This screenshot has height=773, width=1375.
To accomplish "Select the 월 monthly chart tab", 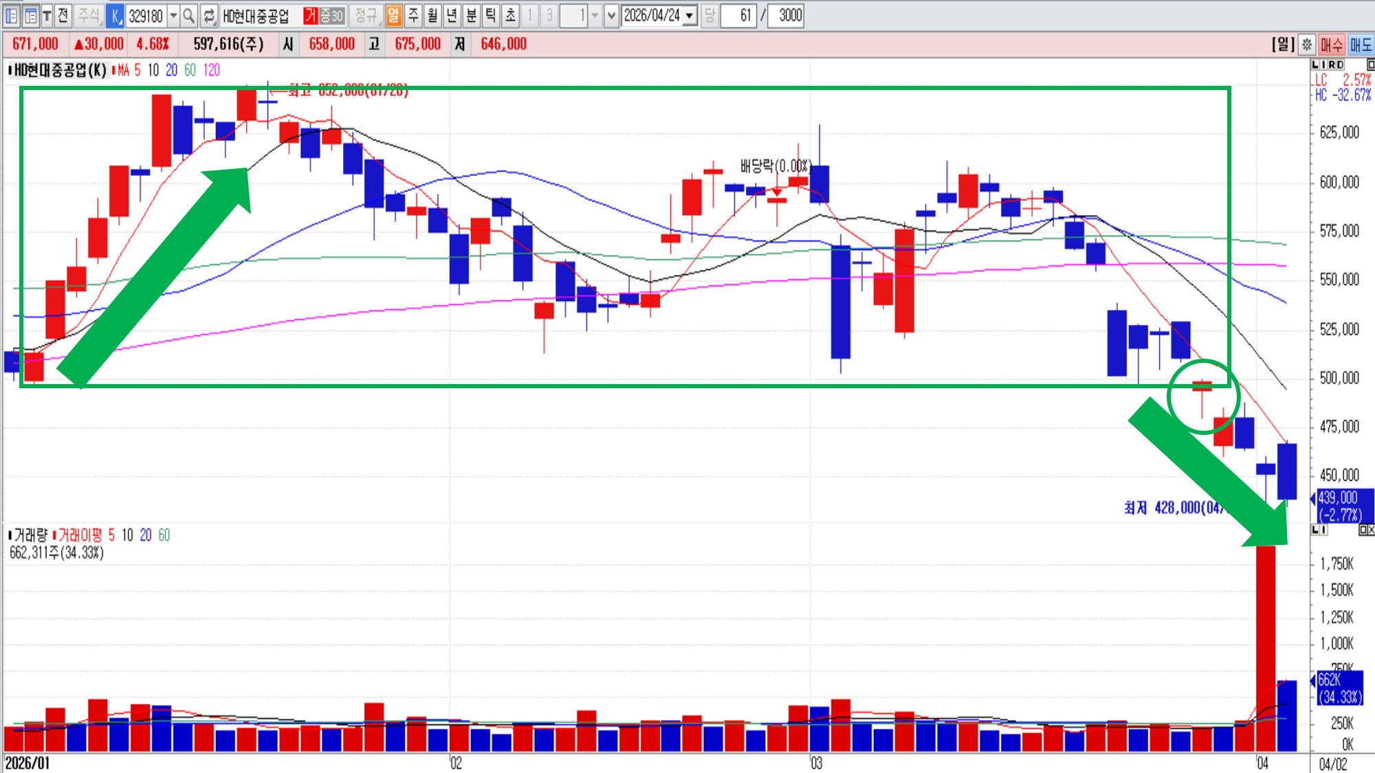I will click(432, 15).
